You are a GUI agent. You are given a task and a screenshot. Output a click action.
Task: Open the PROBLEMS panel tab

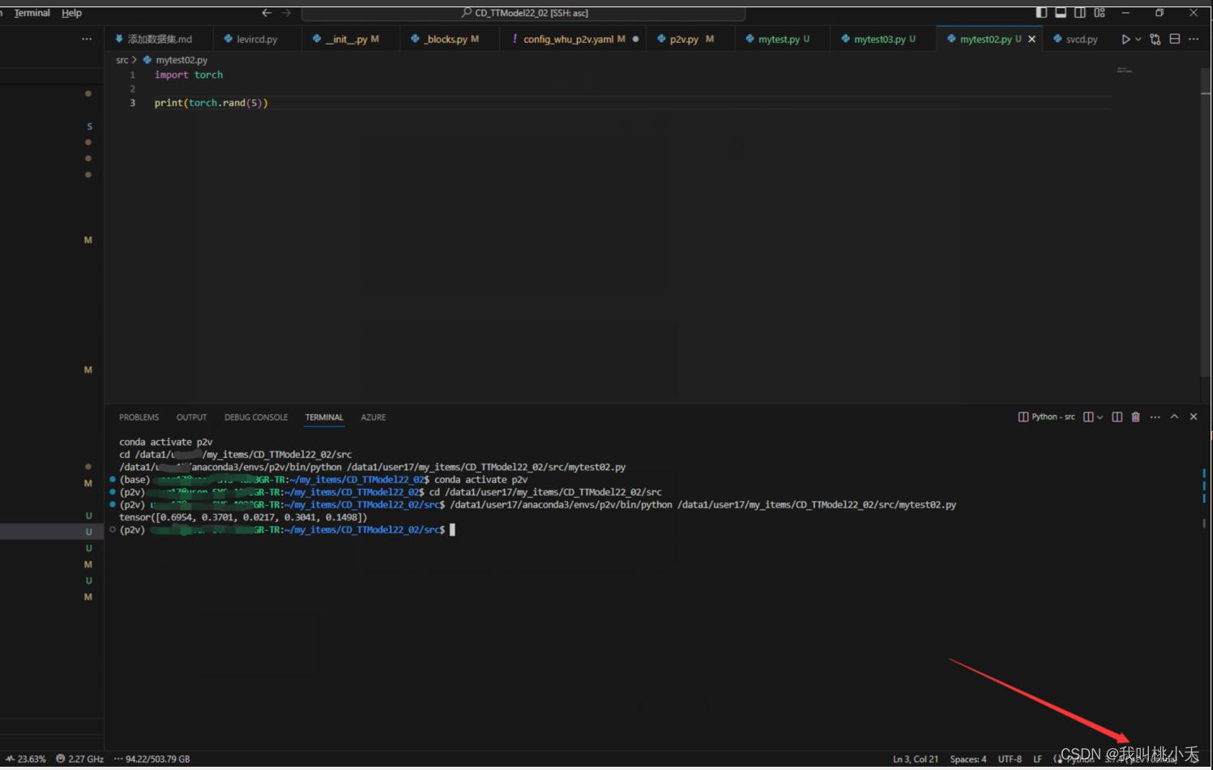coord(139,417)
